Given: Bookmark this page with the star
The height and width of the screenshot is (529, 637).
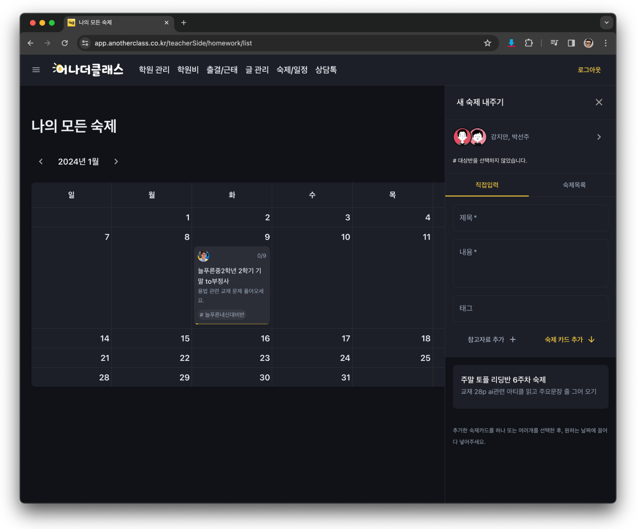Looking at the screenshot, I should click(488, 43).
